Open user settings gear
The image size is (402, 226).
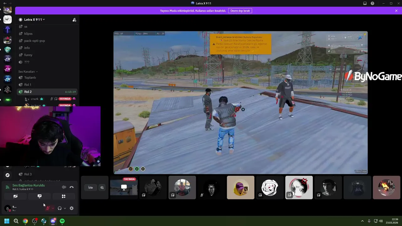[x=72, y=208]
